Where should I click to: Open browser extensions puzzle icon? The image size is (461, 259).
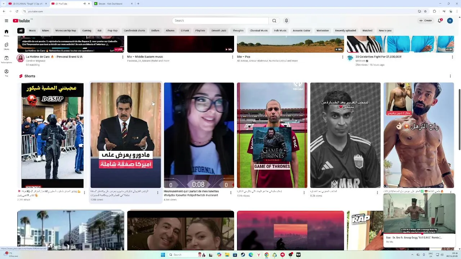pyautogui.click(x=434, y=11)
